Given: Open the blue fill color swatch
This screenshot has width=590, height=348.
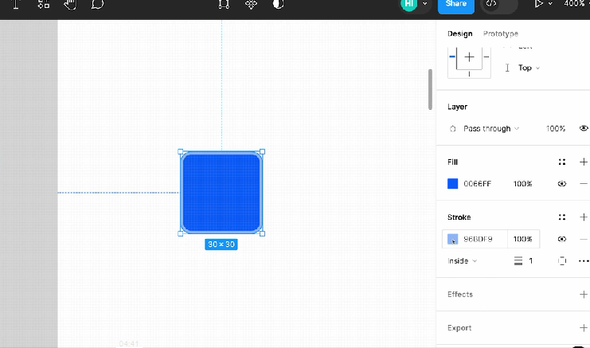Looking at the screenshot, I should pos(453,184).
